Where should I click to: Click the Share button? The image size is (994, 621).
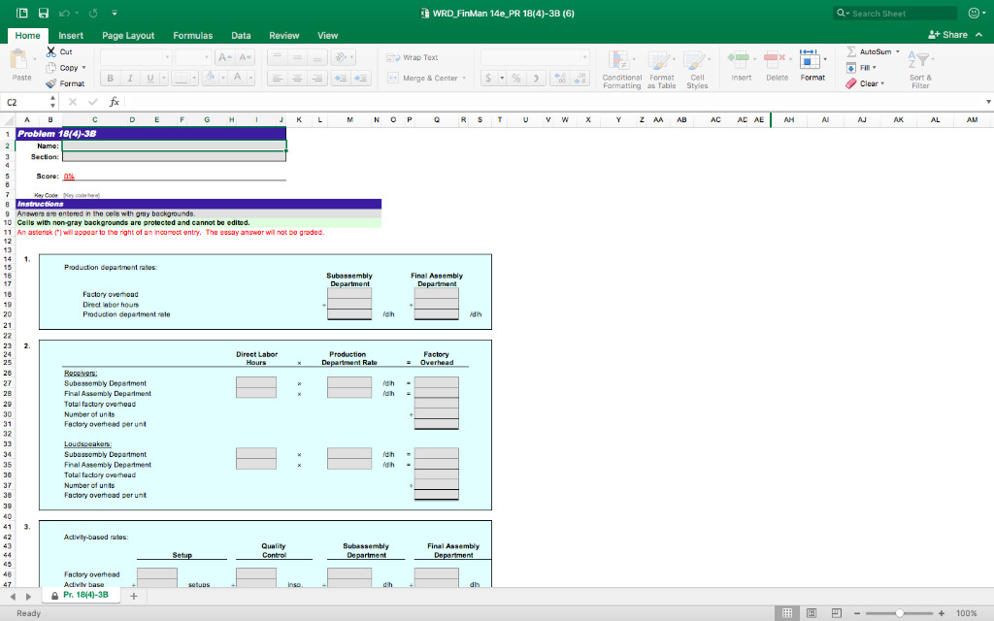click(948, 35)
